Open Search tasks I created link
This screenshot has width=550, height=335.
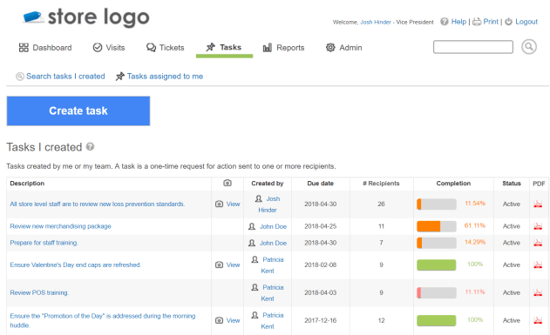point(65,77)
